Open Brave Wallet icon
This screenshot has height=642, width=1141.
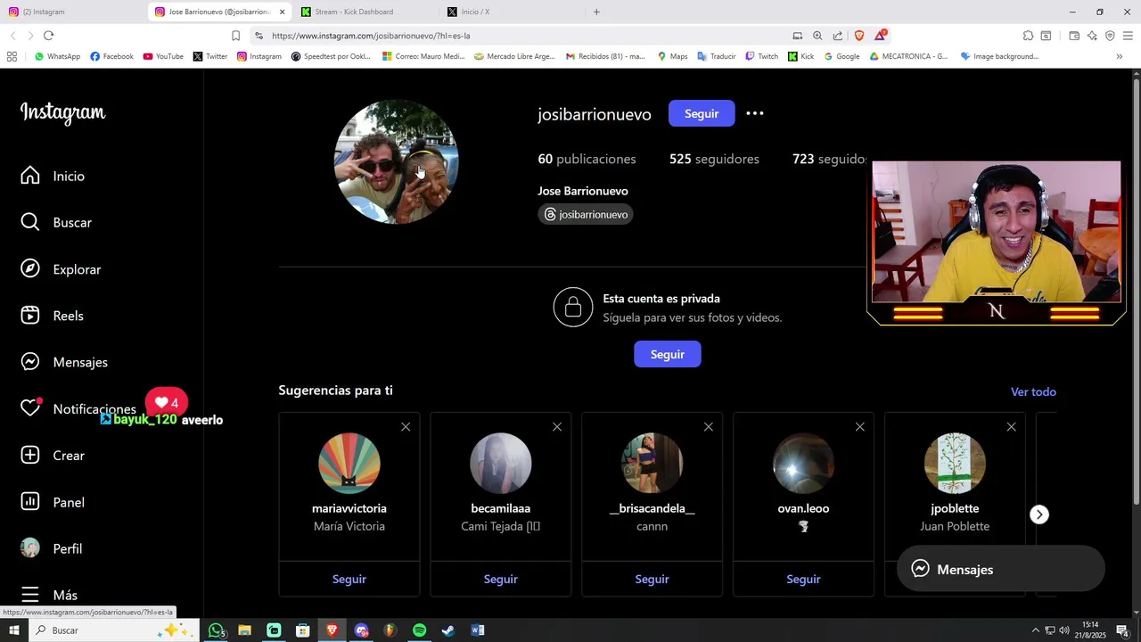pos(1074,36)
